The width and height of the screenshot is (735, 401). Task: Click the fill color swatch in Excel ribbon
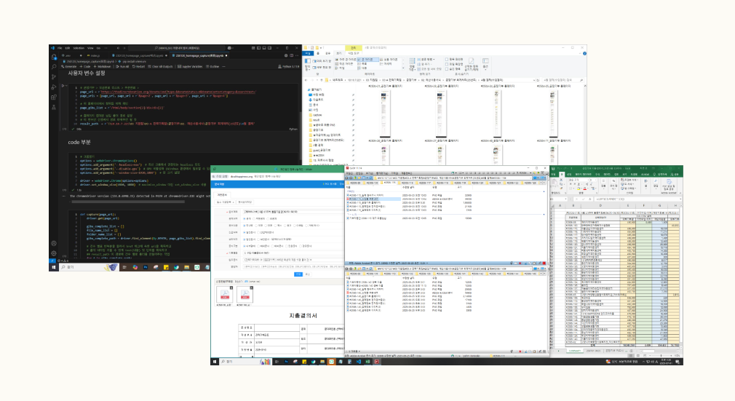[579, 188]
